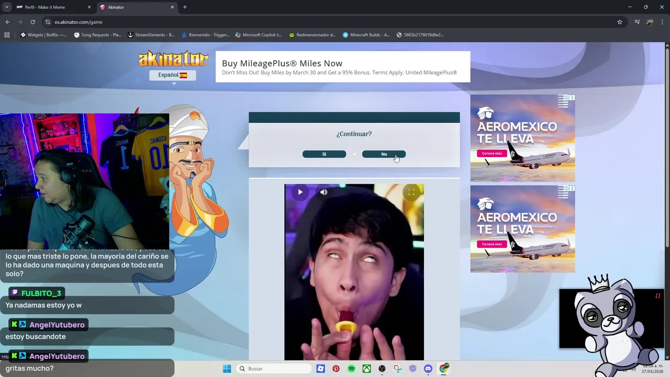
Task: Open the Widgets | BotRix bookmark
Action: [43, 35]
